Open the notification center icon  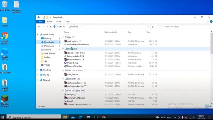pos(209,117)
